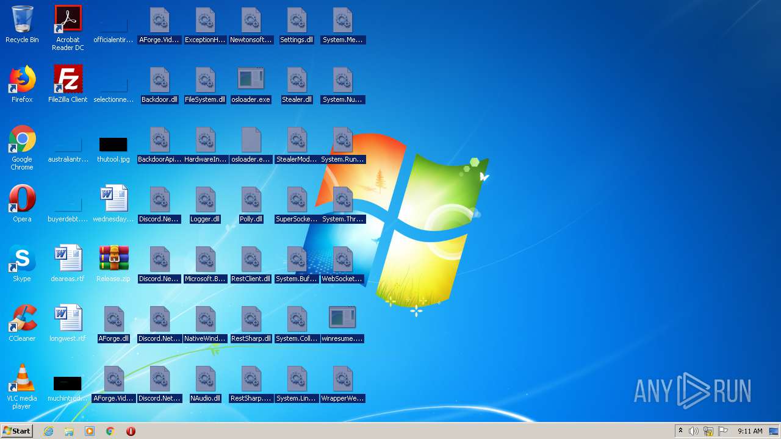The image size is (781, 439).
Task: Click the Show desktop button
Action: click(x=774, y=431)
